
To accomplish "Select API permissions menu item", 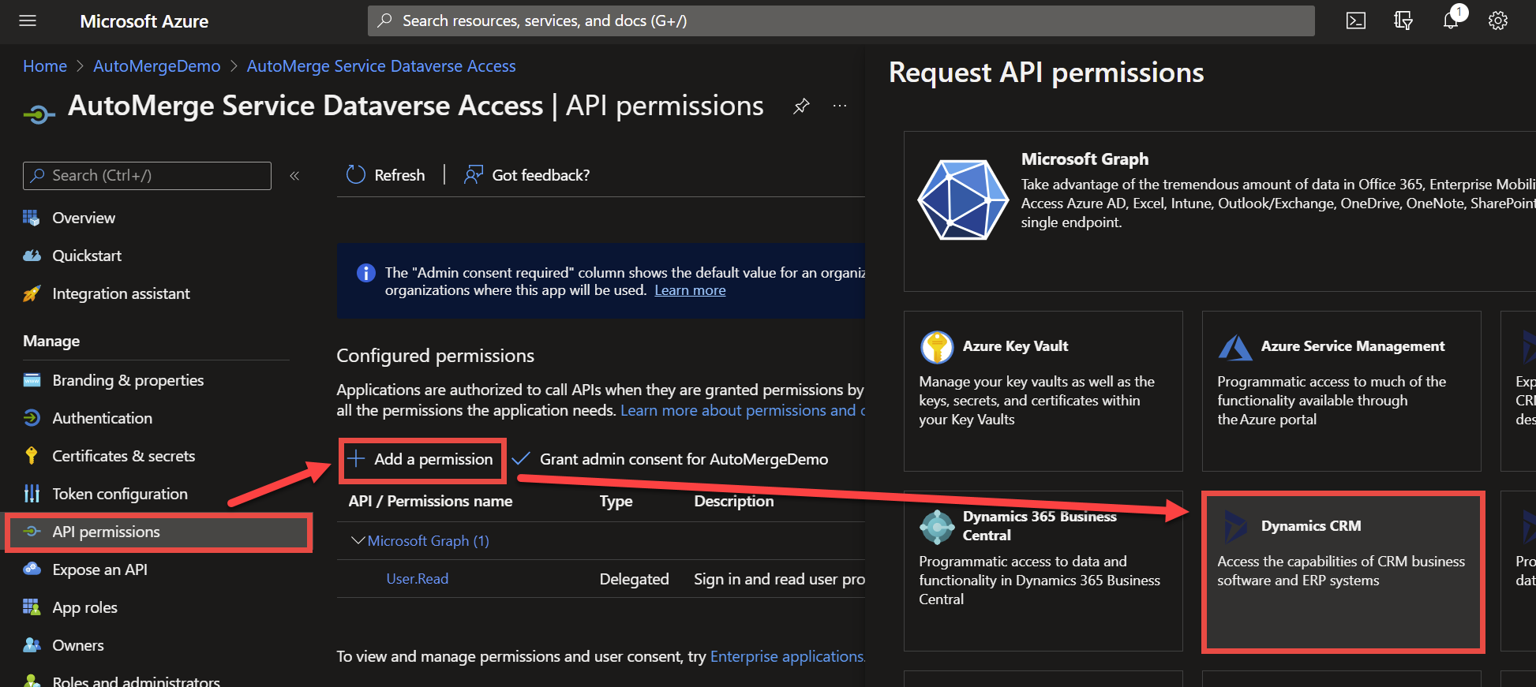I will (x=158, y=532).
